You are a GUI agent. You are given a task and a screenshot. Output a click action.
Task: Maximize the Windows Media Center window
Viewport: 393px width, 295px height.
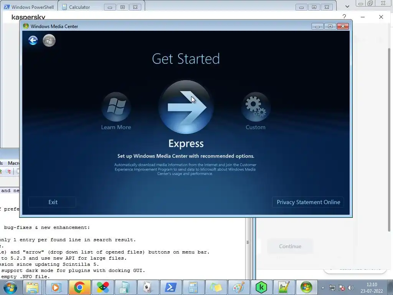(330, 27)
